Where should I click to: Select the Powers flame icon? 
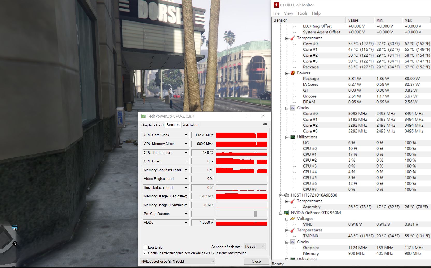pyautogui.click(x=293, y=73)
